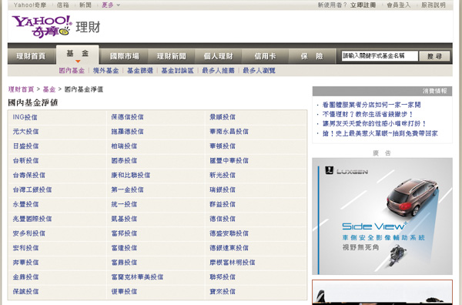Open 匯豐中華投信 fund link
This screenshot has width=462, height=305.
click(x=229, y=161)
